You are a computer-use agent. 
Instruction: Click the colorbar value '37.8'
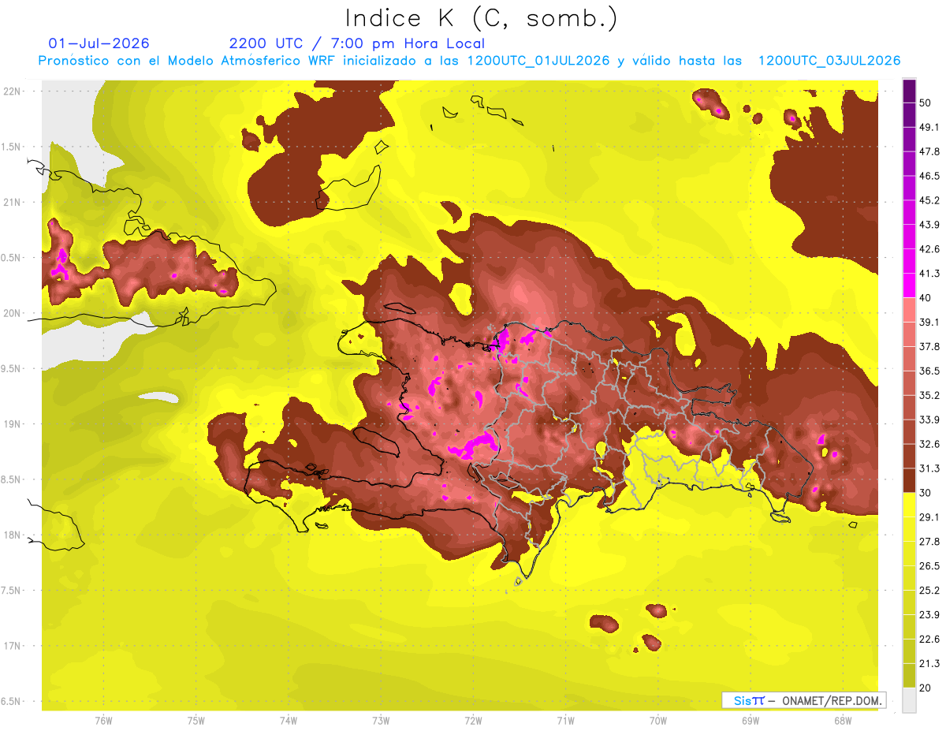click(930, 346)
